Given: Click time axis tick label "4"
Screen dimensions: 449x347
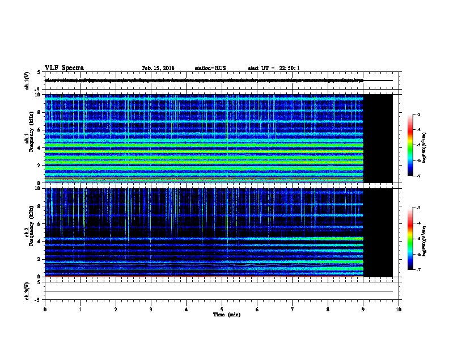Looking at the screenshot, I should (187, 309).
